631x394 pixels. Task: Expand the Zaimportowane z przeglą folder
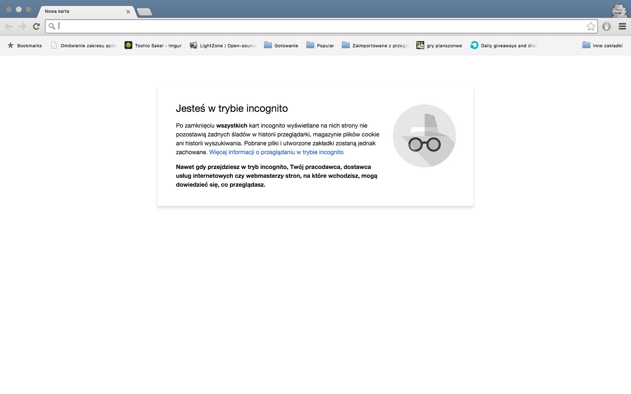375,45
